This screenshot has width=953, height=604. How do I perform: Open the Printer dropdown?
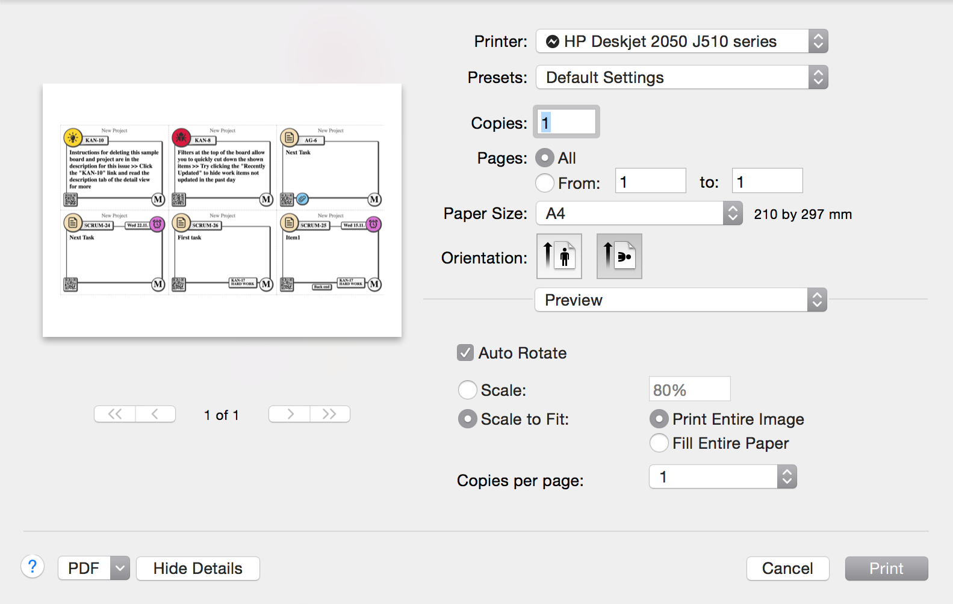(x=681, y=42)
